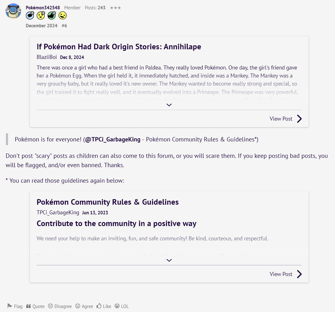Open the Pokémon342548 username link

pos(43,8)
